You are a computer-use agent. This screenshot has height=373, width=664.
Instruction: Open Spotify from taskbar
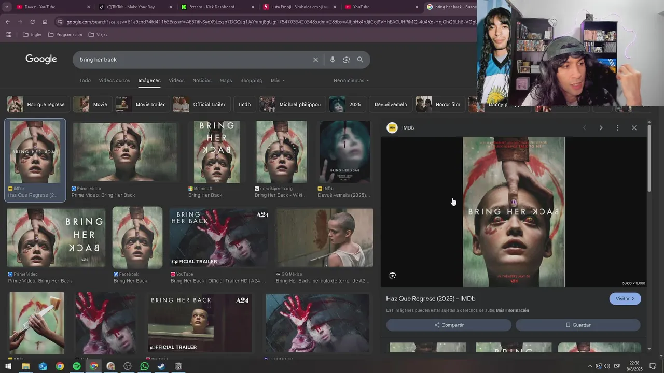click(77, 366)
